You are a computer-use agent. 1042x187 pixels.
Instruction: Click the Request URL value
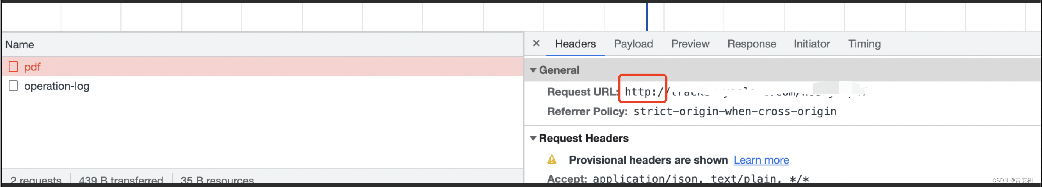[x=745, y=92]
